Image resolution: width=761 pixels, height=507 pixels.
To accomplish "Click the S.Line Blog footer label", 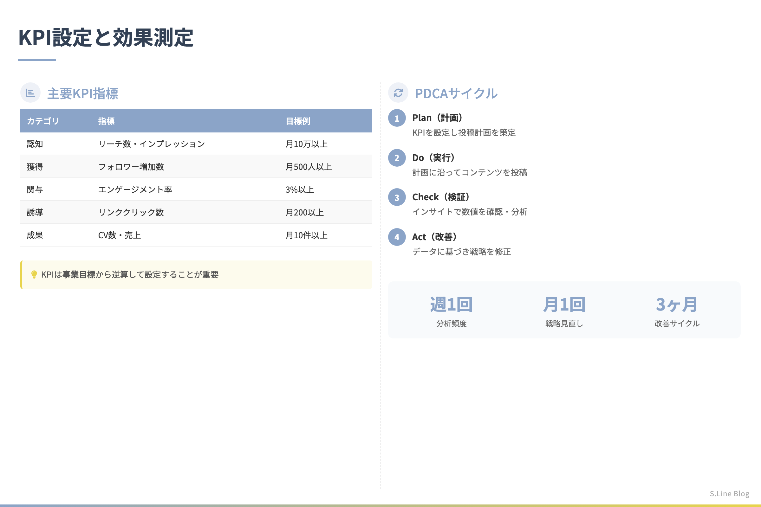I will pyautogui.click(x=730, y=493).
